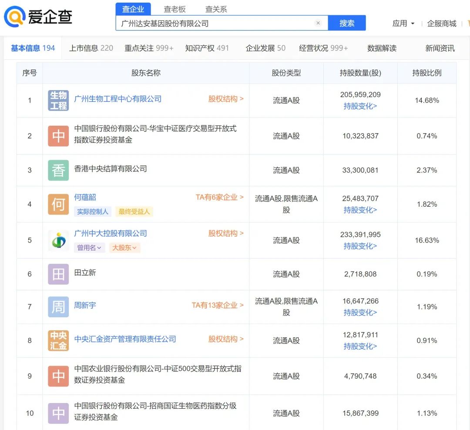Click the 田立新 shareholder avatar icon
The width and height of the screenshot is (470, 430).
point(58,274)
